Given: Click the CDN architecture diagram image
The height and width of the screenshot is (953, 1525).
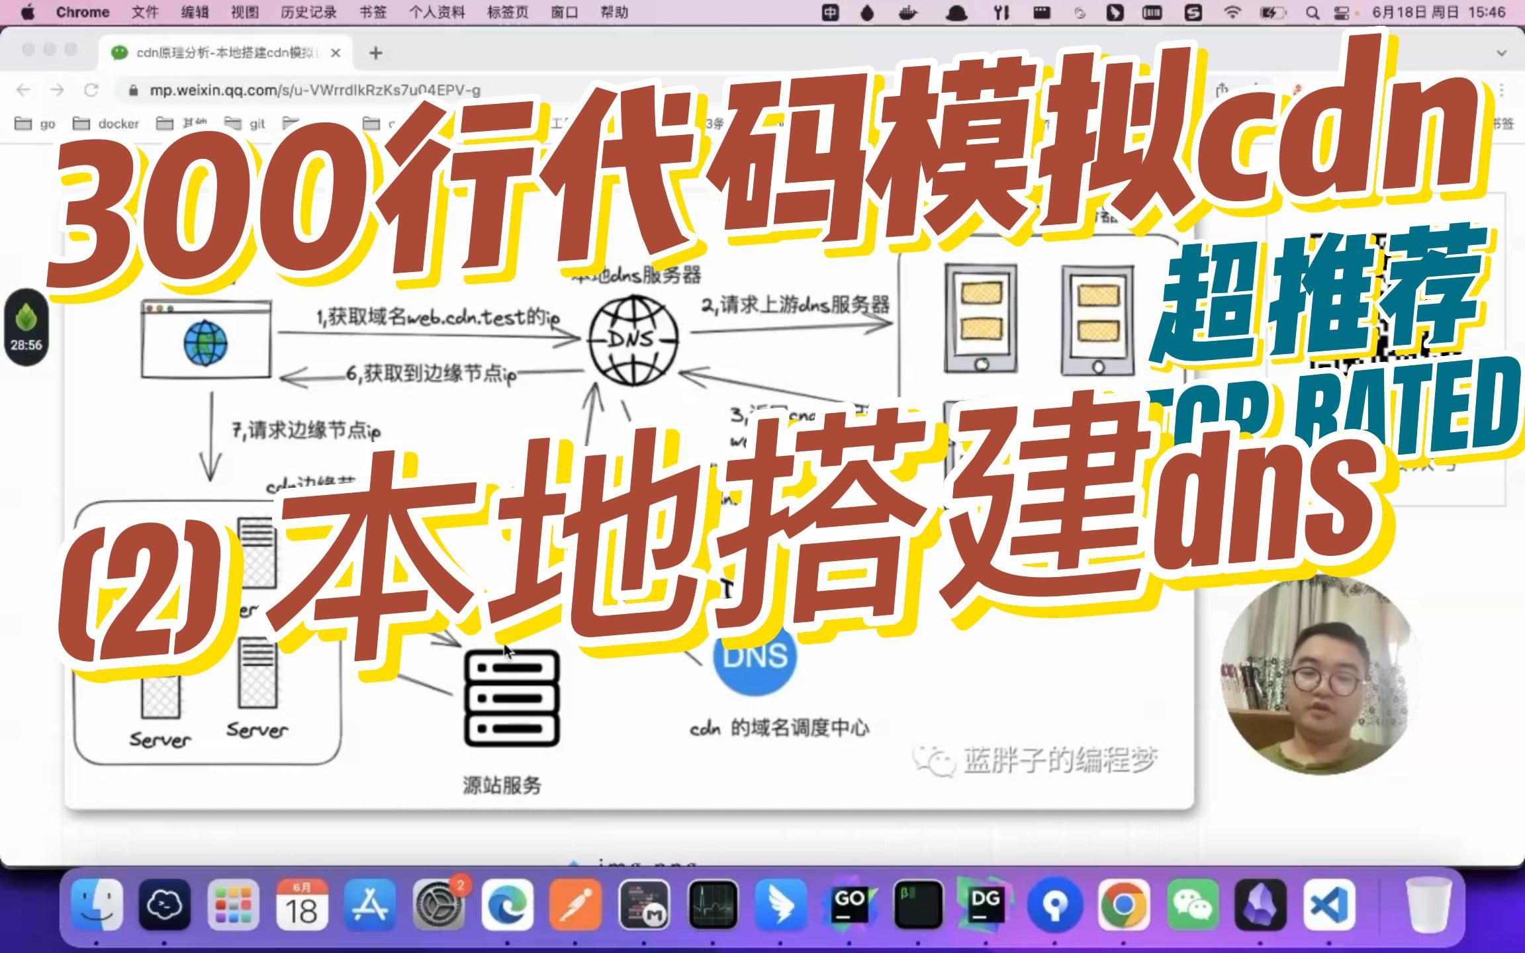Looking at the screenshot, I should click(x=629, y=503).
